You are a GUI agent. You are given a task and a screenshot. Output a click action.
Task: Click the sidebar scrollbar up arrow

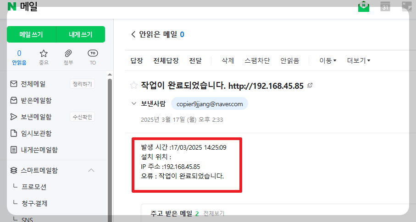pyautogui.click(x=110, y=75)
